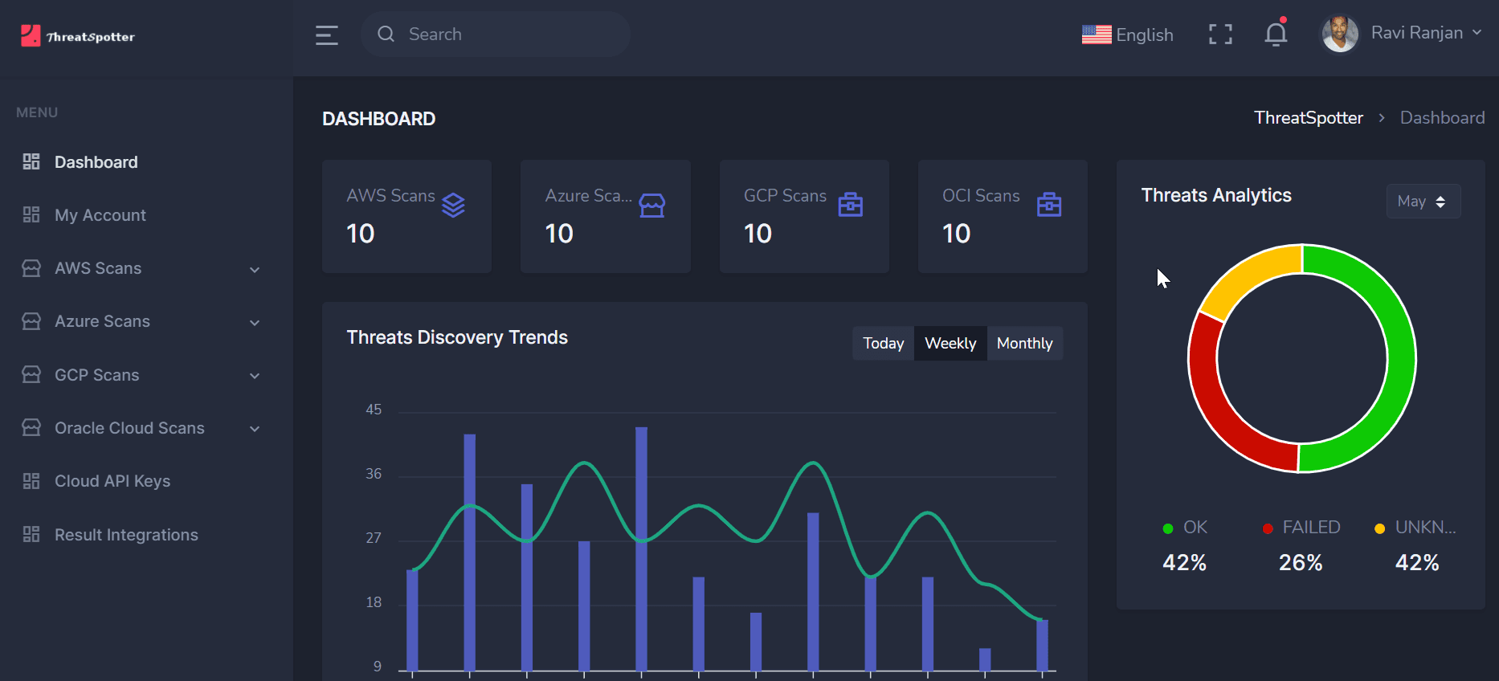
Task: Open Cloud API Keys menu item
Action: pyautogui.click(x=112, y=481)
